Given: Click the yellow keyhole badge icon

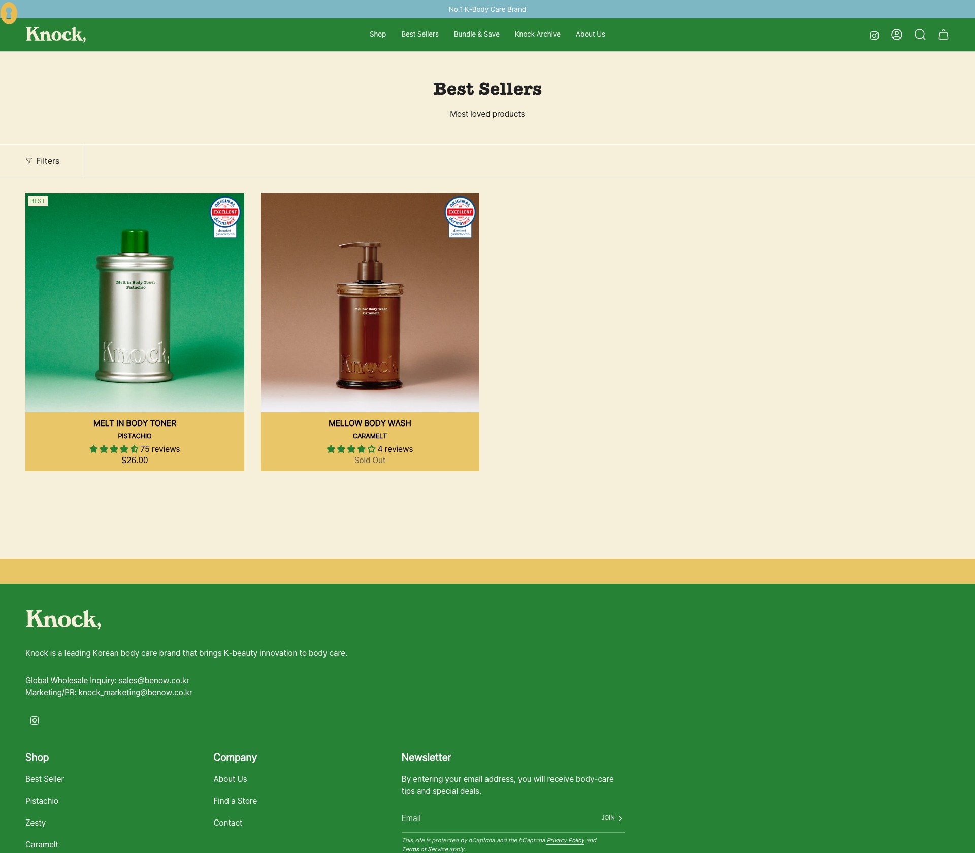Looking at the screenshot, I should (9, 13).
